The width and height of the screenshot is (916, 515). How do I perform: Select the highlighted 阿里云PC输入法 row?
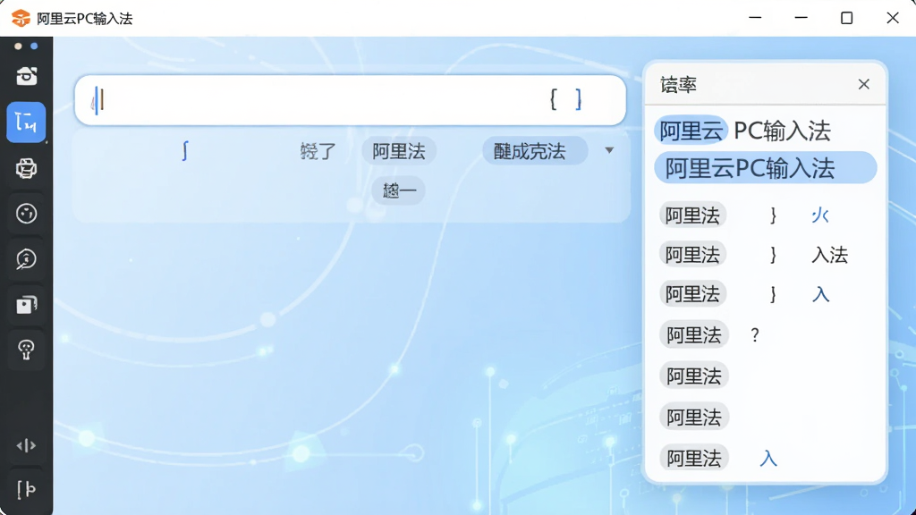(766, 168)
